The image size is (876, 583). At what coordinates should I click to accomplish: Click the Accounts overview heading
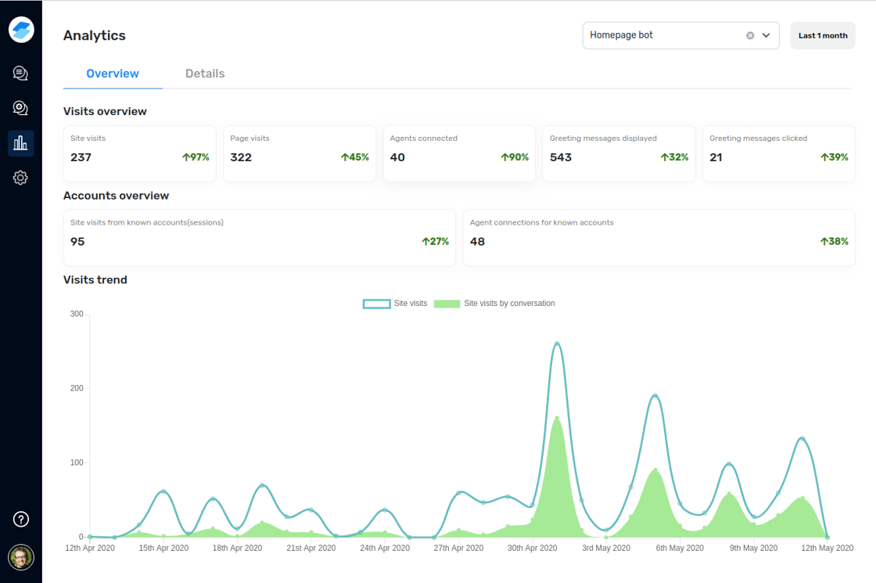117,196
